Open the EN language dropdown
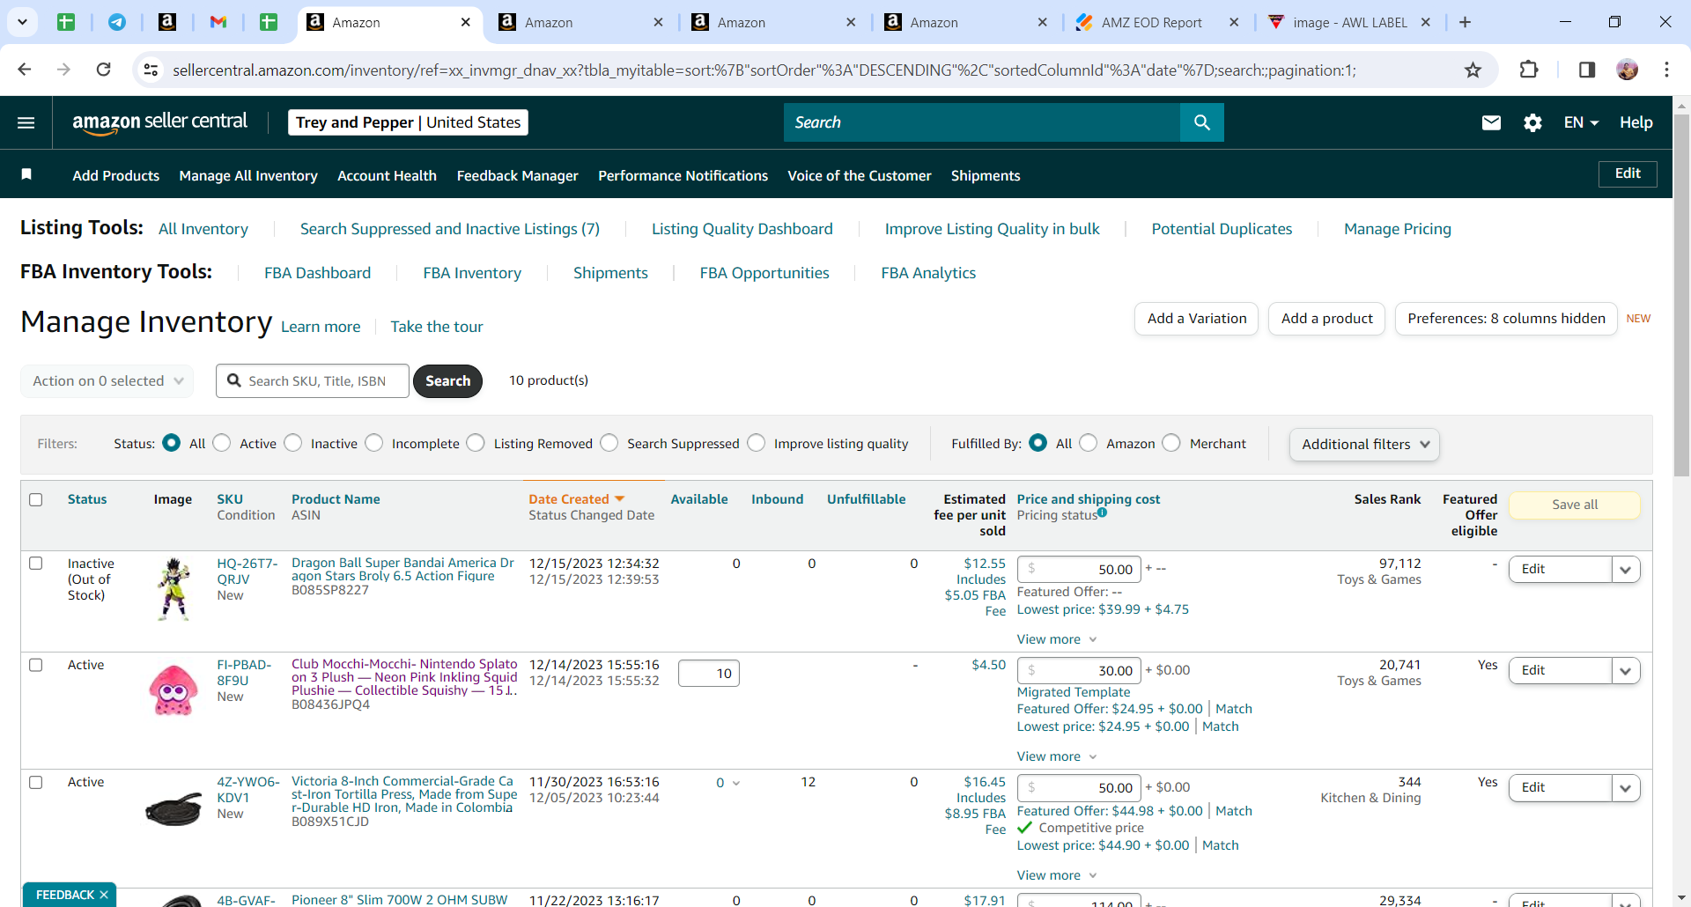This screenshot has height=907, width=1691. 1581,122
